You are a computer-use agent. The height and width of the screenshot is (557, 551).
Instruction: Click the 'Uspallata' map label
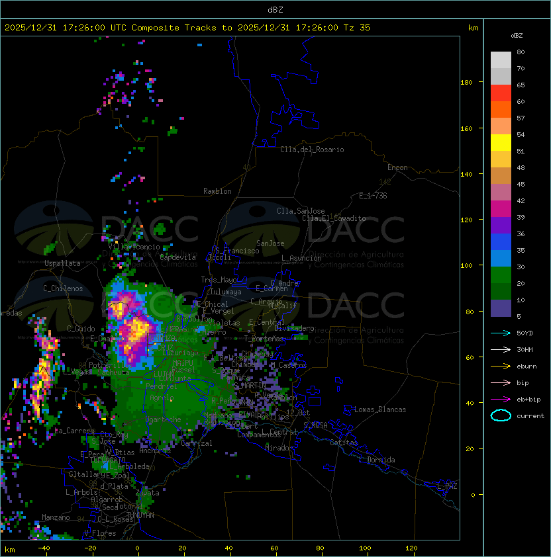62,263
